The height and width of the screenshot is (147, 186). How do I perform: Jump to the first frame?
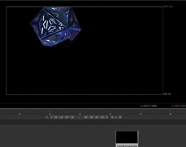[56, 117]
